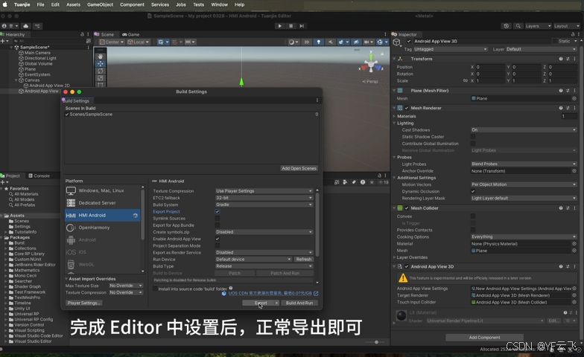Open the Component menu
Image resolution: width=584 pixels, height=357 pixels.
132,4
